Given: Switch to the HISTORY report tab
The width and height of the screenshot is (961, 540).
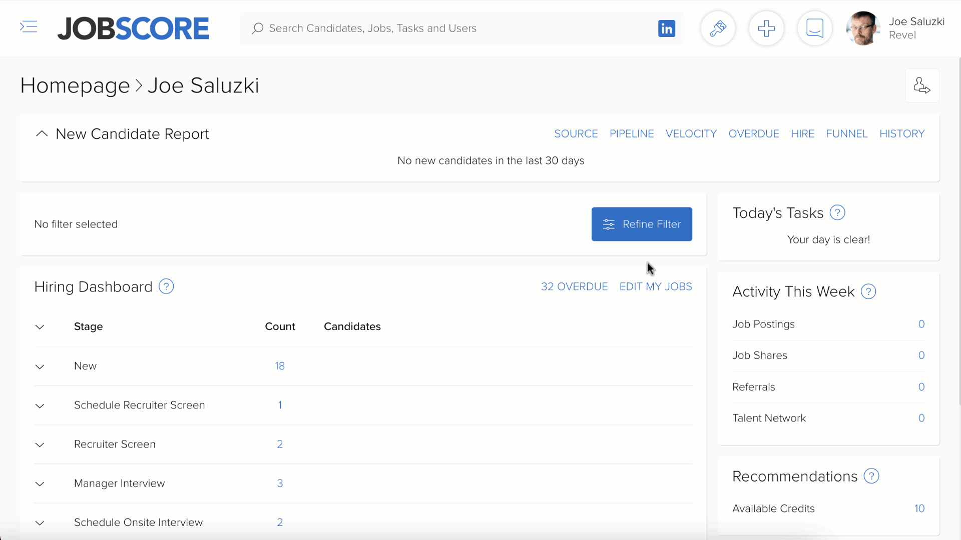Looking at the screenshot, I should pos(902,134).
